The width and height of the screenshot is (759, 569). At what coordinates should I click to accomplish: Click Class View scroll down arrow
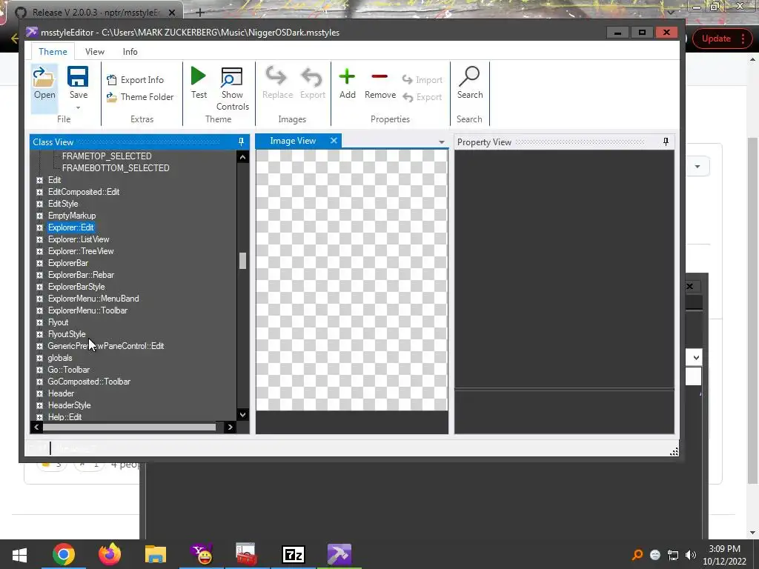242,414
